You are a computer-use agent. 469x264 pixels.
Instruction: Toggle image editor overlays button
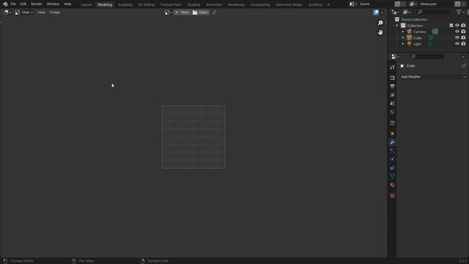click(x=376, y=12)
